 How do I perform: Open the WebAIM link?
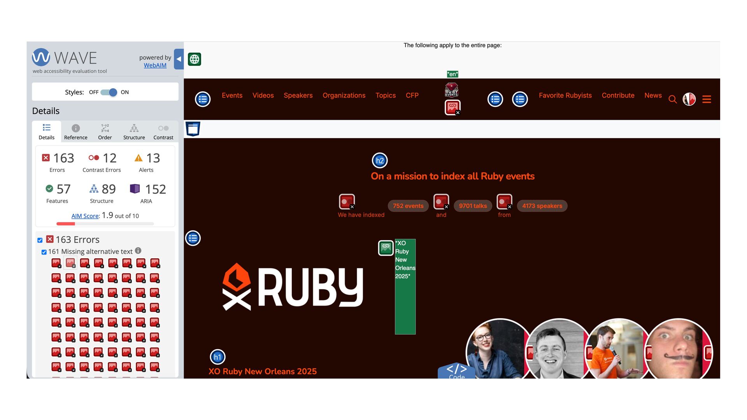pyautogui.click(x=155, y=65)
